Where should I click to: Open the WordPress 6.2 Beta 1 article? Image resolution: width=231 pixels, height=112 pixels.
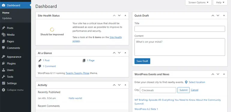146,109
